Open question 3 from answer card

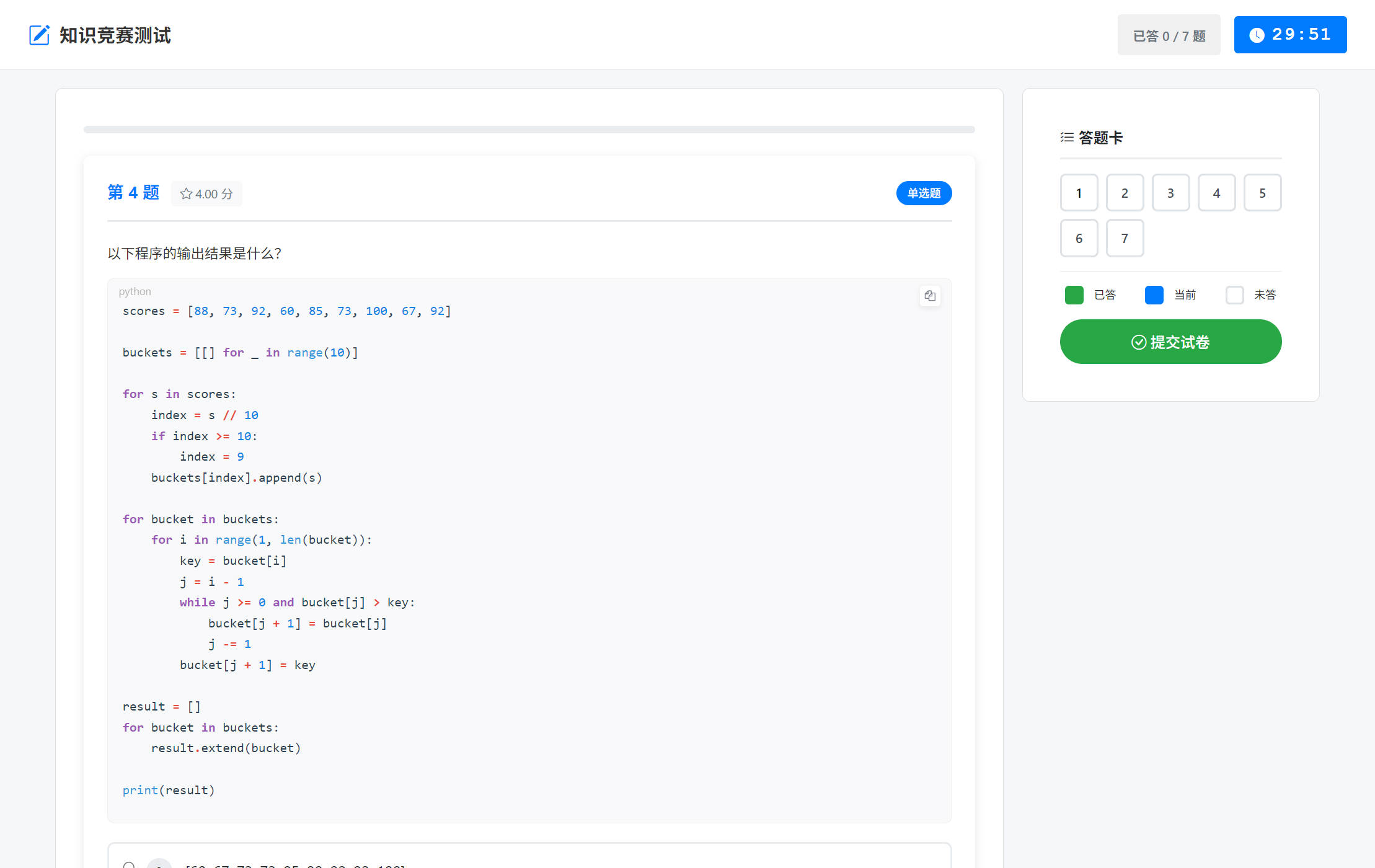[x=1170, y=193]
